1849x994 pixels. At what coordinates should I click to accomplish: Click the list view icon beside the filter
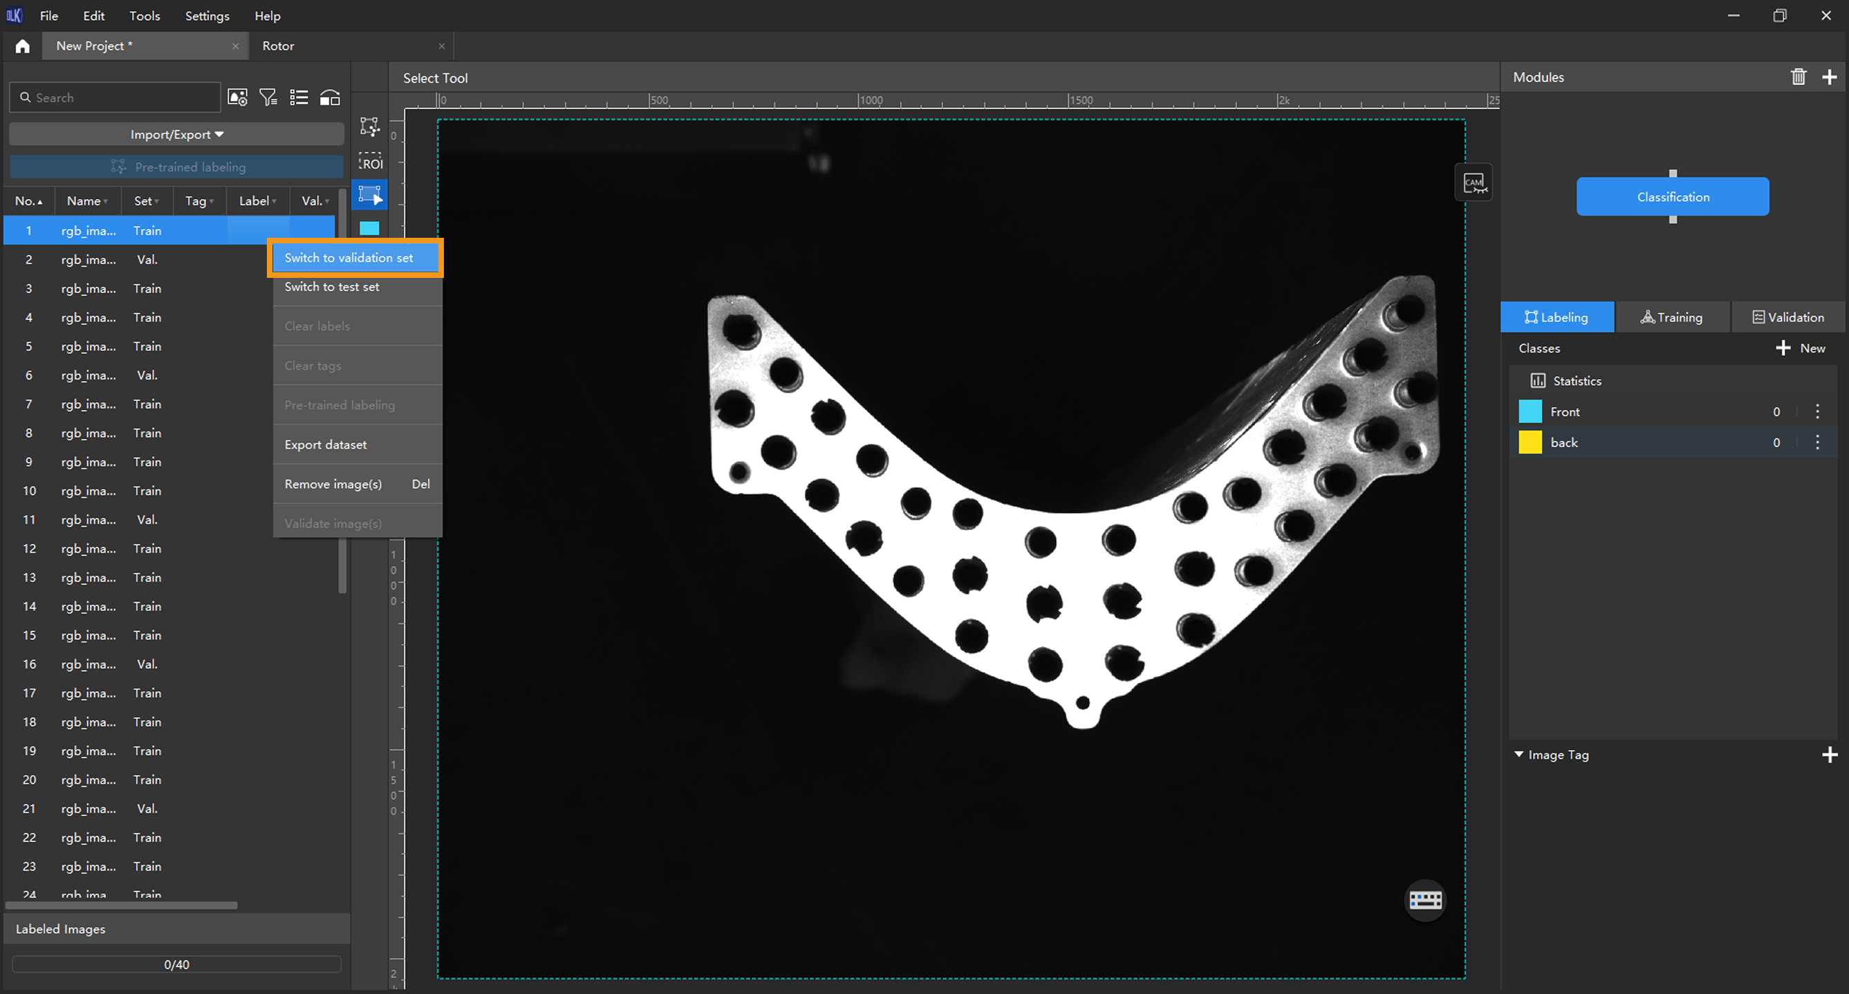(299, 97)
